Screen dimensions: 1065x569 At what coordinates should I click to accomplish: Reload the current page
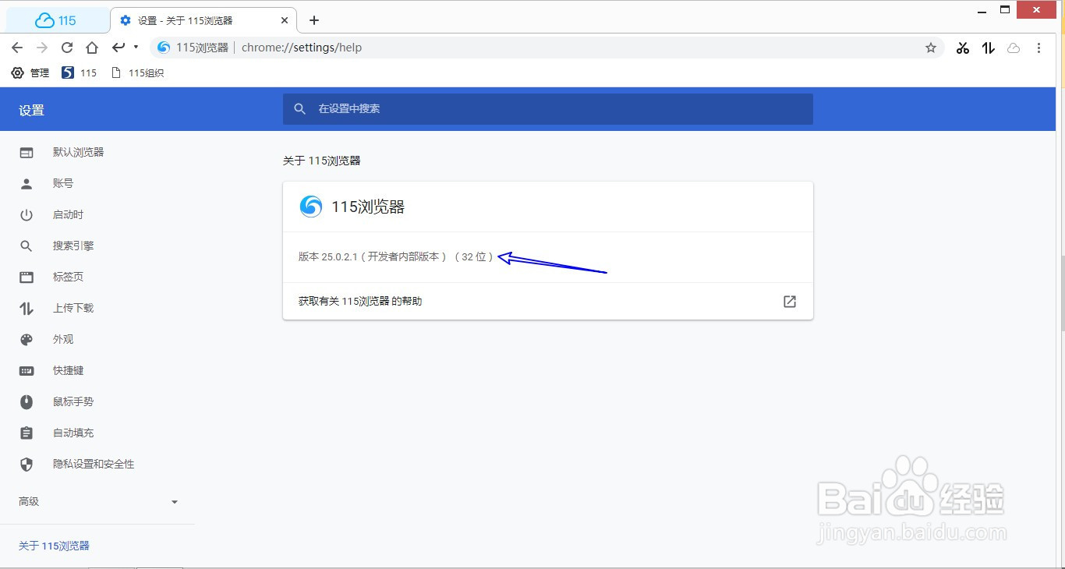click(x=67, y=48)
